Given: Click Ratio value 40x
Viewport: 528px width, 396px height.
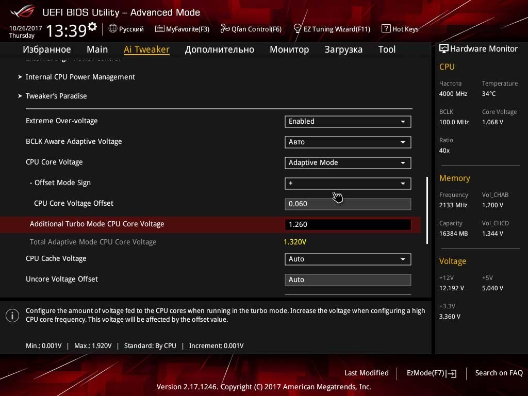Looking at the screenshot, I should [444, 151].
